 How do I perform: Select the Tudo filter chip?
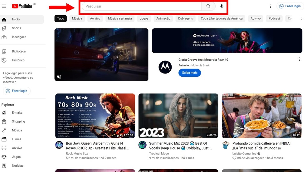61,19
